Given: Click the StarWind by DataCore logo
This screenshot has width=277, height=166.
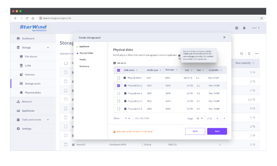Looking at the screenshot, I should 33,28.
